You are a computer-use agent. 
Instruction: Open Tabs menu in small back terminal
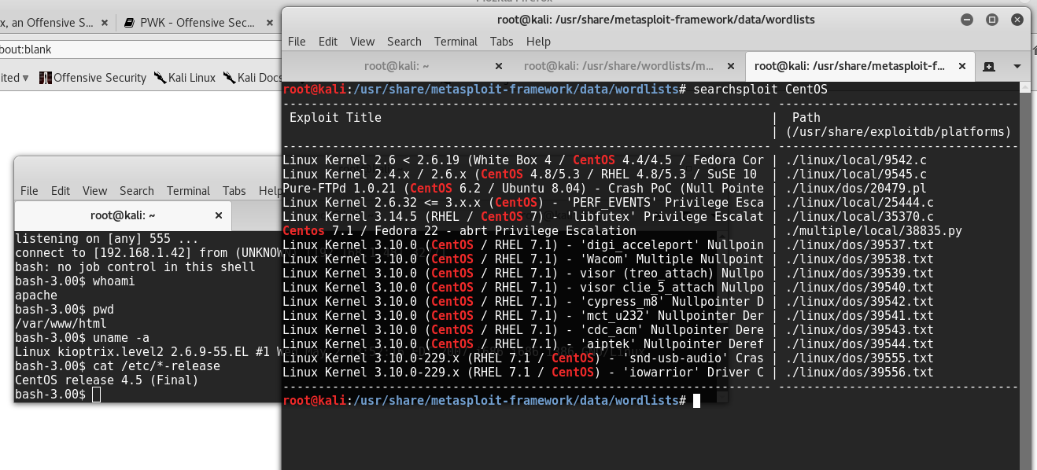(x=234, y=191)
